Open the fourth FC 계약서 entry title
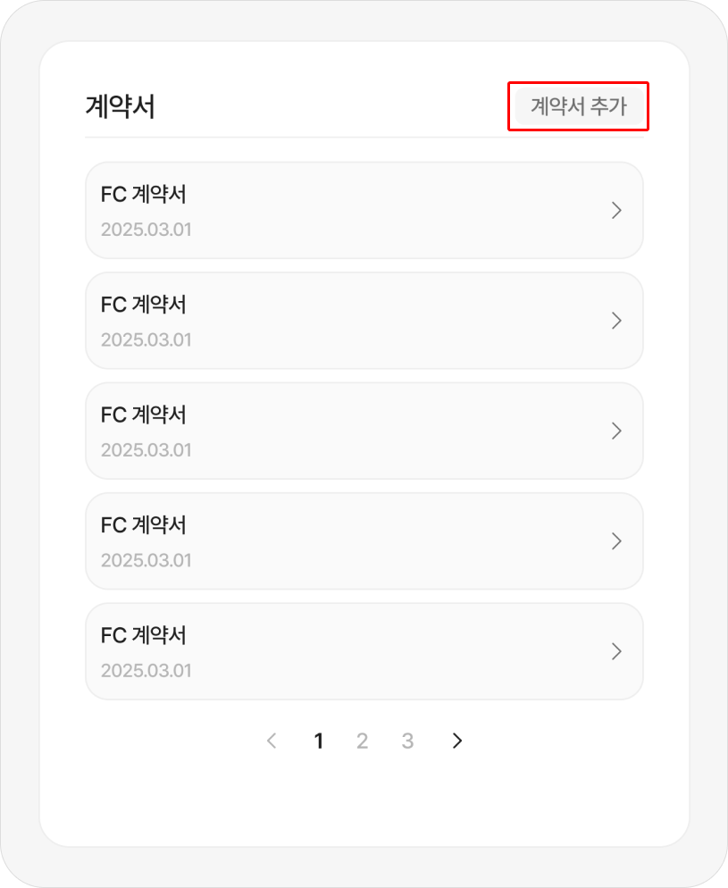 [x=144, y=524]
